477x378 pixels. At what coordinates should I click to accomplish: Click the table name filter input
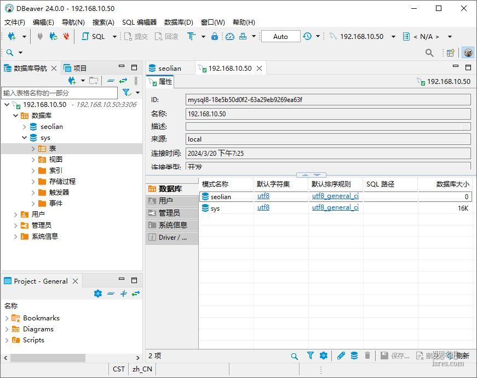click(x=60, y=93)
